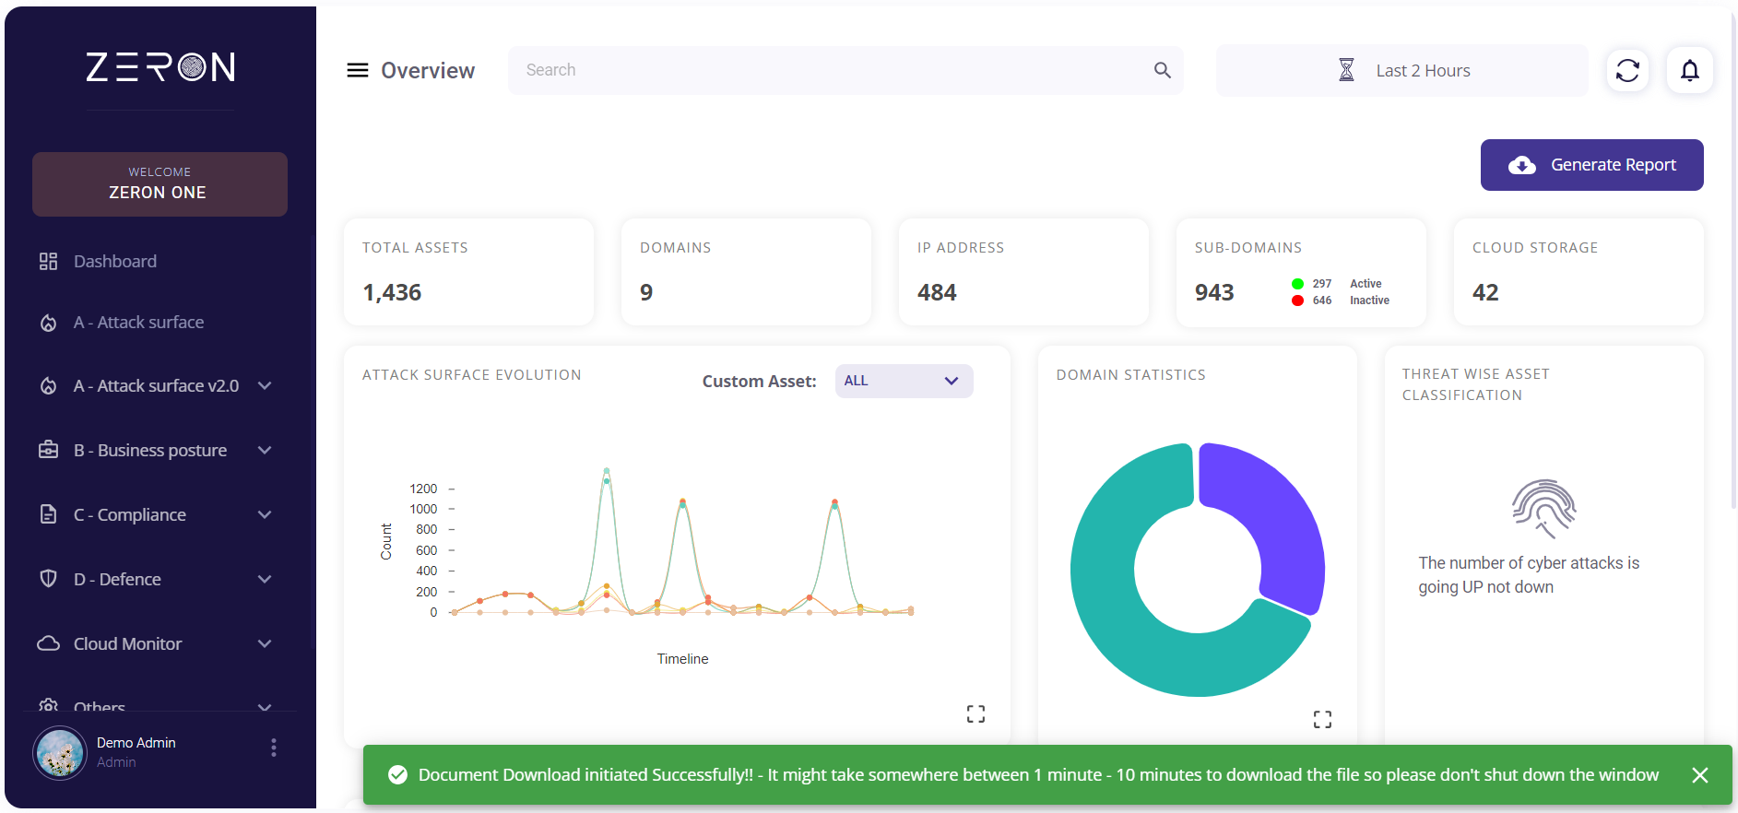The width and height of the screenshot is (1738, 813).
Task: Open the Demo Admin three-dot menu
Action: tap(273, 748)
